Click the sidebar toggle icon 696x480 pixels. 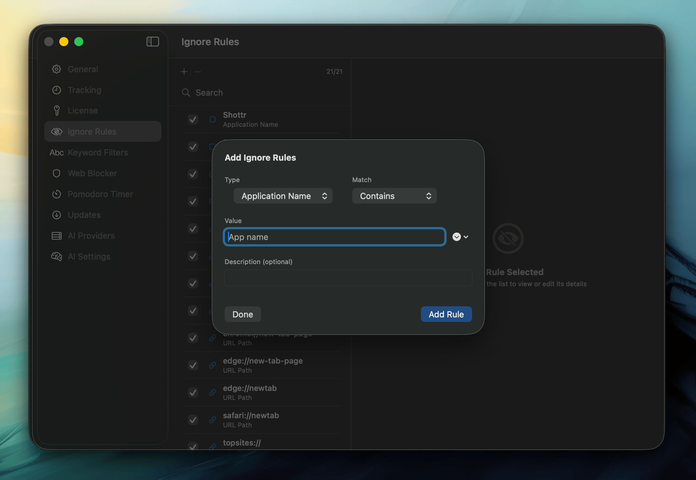152,42
